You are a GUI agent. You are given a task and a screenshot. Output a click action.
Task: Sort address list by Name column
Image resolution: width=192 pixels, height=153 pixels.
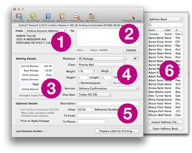[156, 30]
